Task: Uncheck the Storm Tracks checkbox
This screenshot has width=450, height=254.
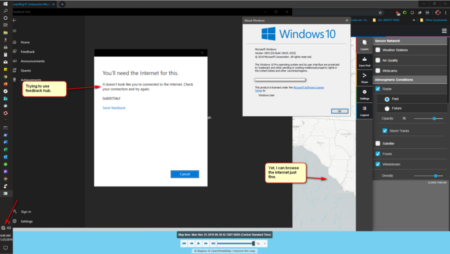Action: pyautogui.click(x=385, y=131)
